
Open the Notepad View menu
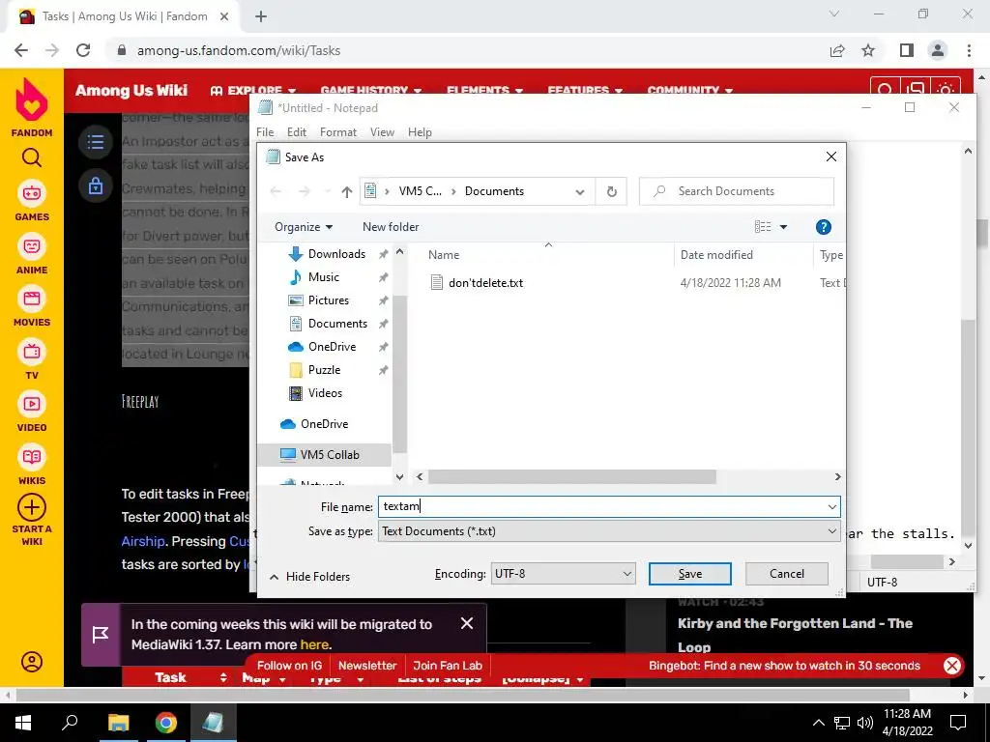coord(382,131)
